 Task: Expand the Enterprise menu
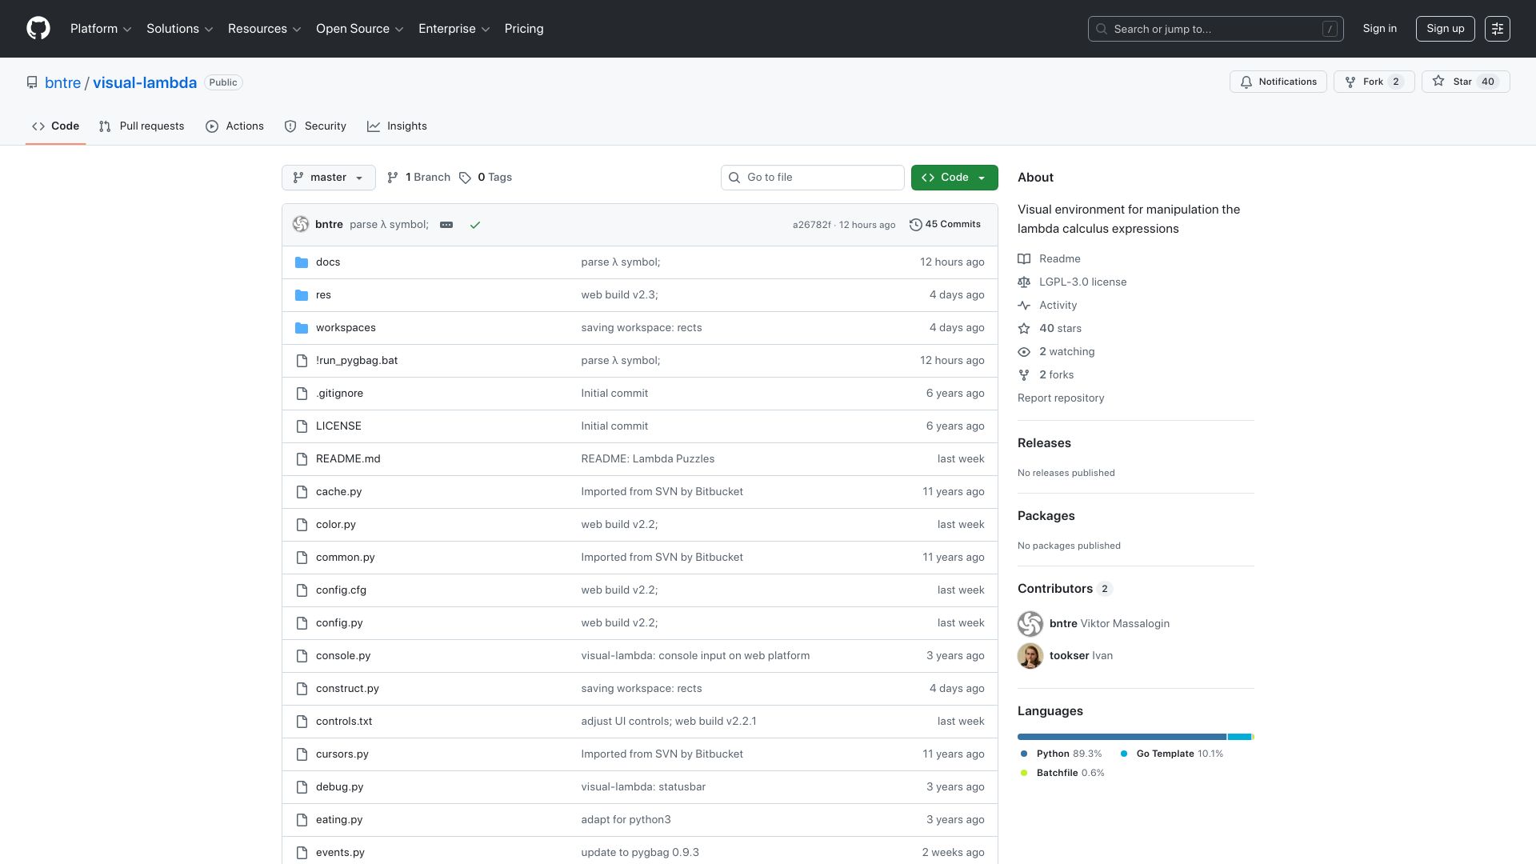[x=454, y=29]
